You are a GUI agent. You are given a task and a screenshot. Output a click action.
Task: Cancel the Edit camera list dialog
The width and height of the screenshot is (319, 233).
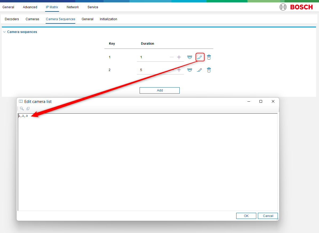click(268, 216)
